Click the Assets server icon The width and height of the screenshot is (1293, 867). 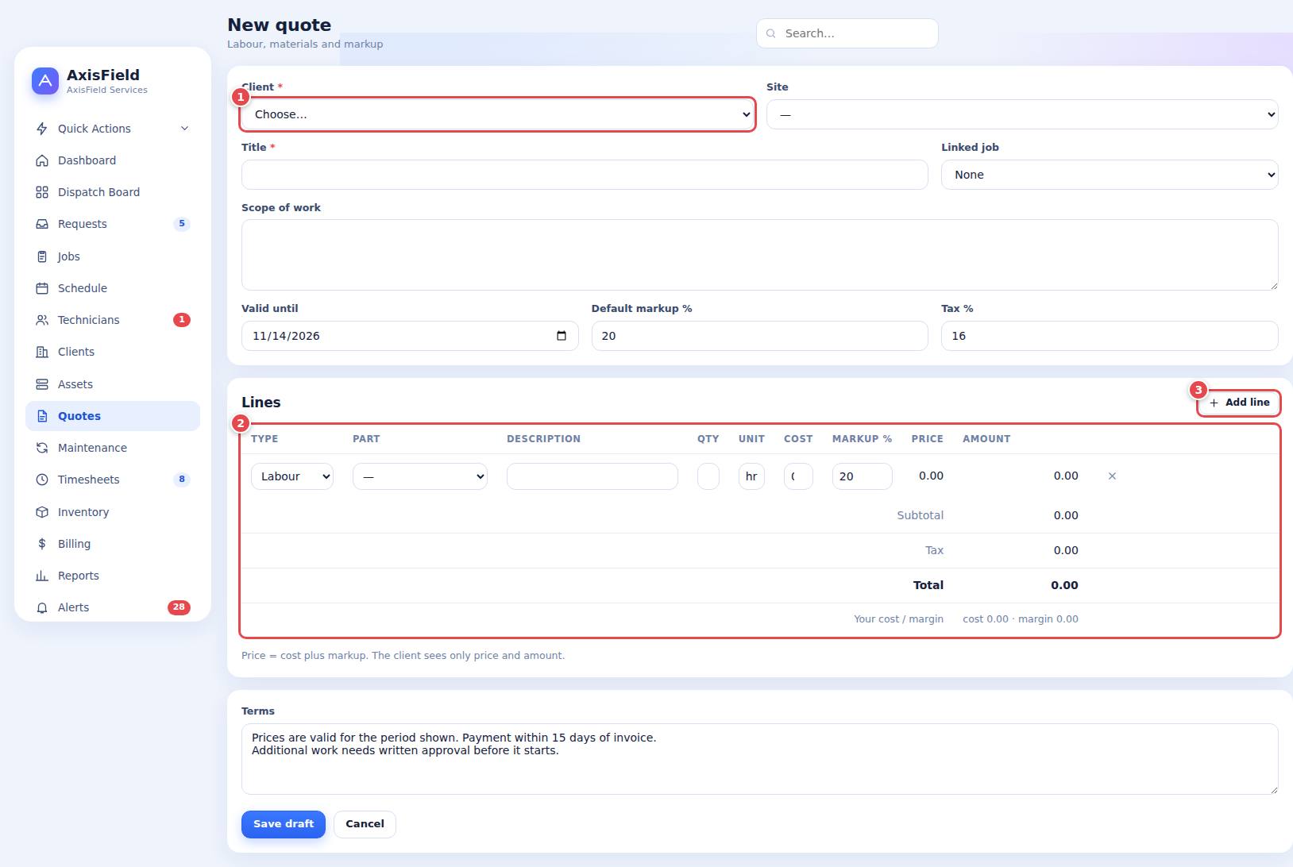pos(42,384)
